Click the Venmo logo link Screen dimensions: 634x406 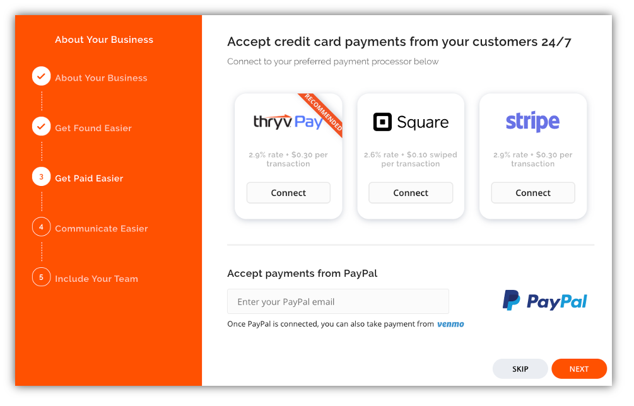[450, 324]
